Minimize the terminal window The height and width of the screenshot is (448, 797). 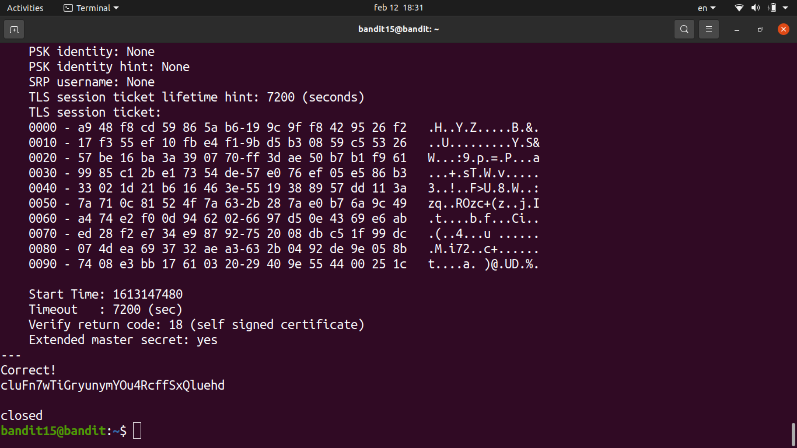(737, 29)
